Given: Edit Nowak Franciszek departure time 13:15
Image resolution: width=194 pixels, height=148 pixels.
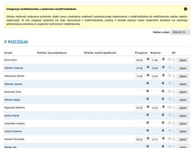Looking at the screenshot, I should [155, 139].
